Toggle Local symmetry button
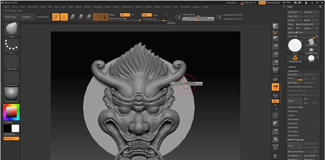This screenshot has width=325, height=160. click(x=275, y=87)
